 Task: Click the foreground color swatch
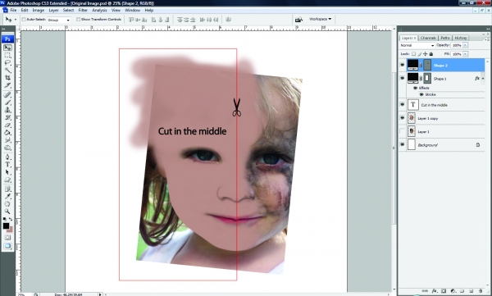coord(6,225)
